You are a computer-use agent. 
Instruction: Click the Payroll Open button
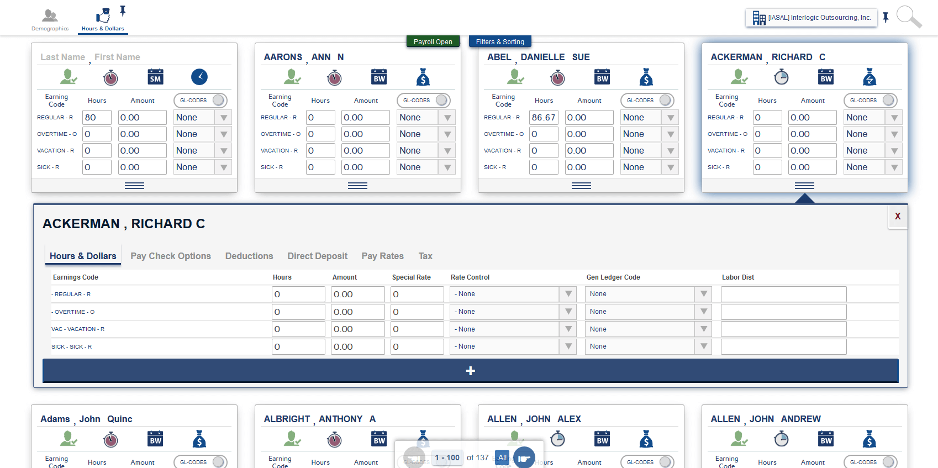(x=433, y=41)
